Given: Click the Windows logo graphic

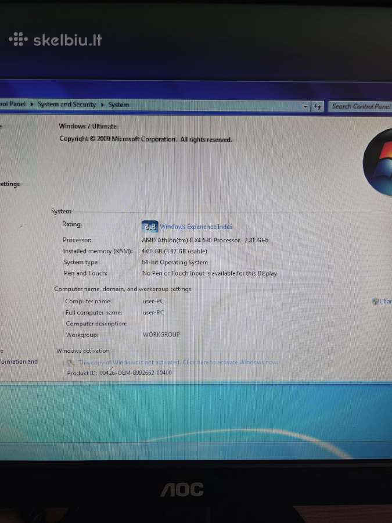Looking at the screenshot, I should point(377,162).
